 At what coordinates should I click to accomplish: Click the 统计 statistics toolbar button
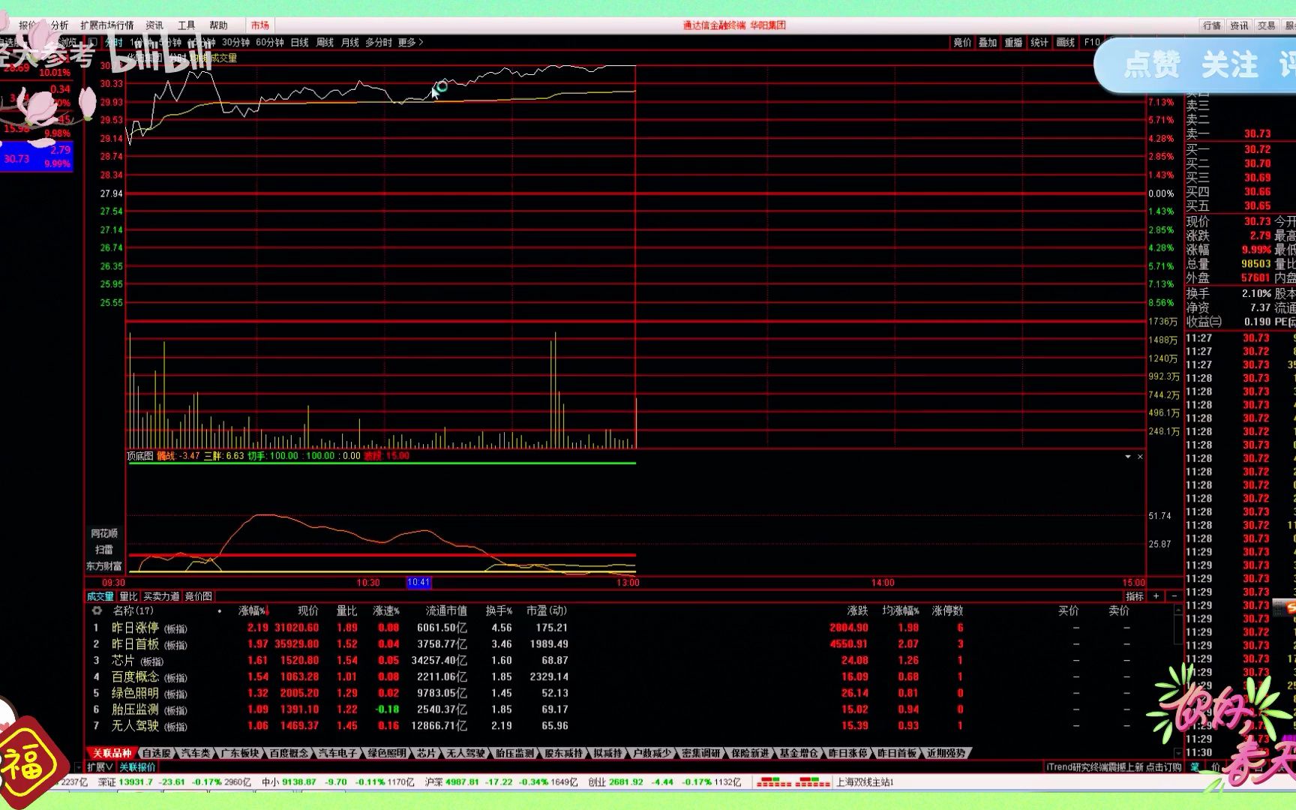(x=1039, y=43)
